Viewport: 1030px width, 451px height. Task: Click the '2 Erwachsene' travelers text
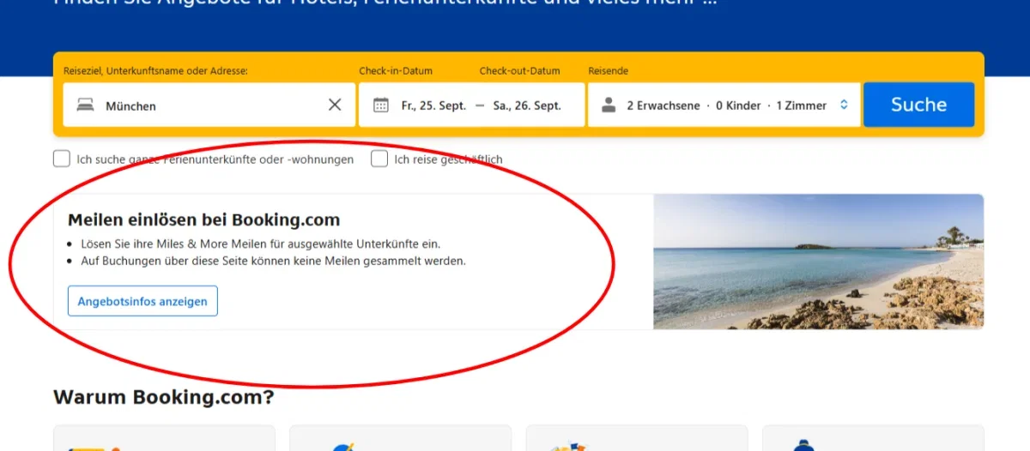click(663, 105)
